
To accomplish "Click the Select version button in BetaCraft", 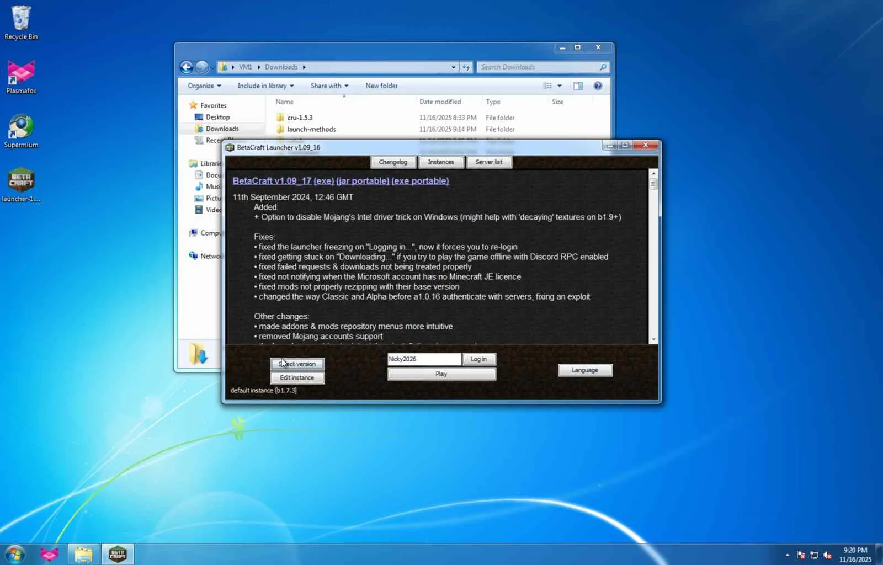I will [297, 364].
